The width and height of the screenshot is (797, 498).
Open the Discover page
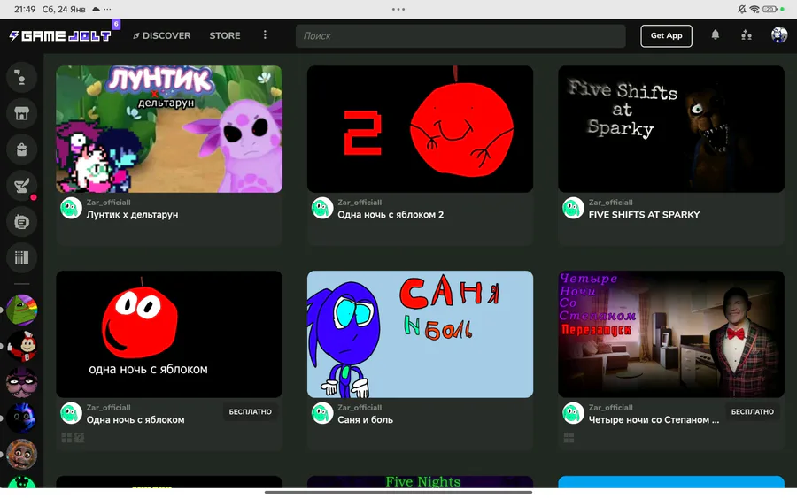click(162, 35)
